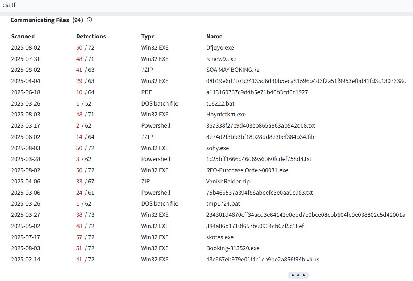This screenshot has width=413, height=281.
Task: Click the Scanned column header
Action: (x=23, y=36)
